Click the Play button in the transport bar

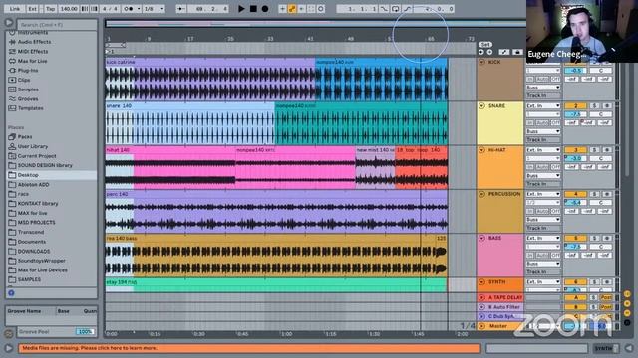click(241, 9)
